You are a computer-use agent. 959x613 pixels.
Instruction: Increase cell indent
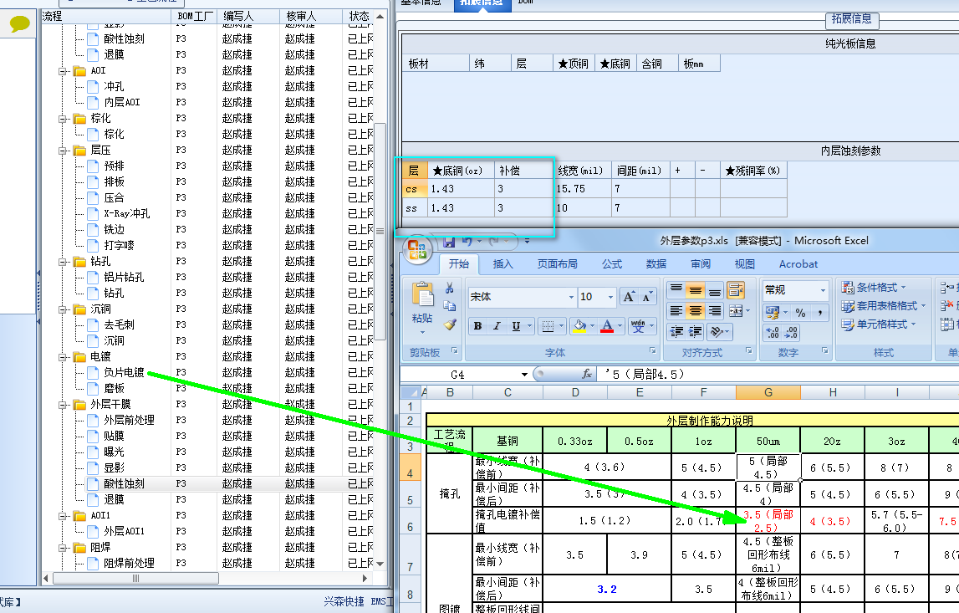[696, 331]
